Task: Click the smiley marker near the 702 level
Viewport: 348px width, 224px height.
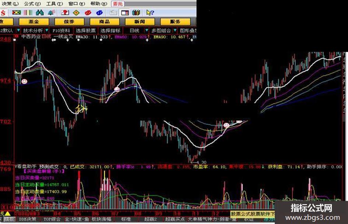Action: (x=226, y=125)
